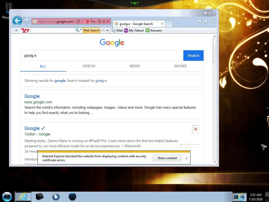Open a new blank tab

(x=169, y=24)
